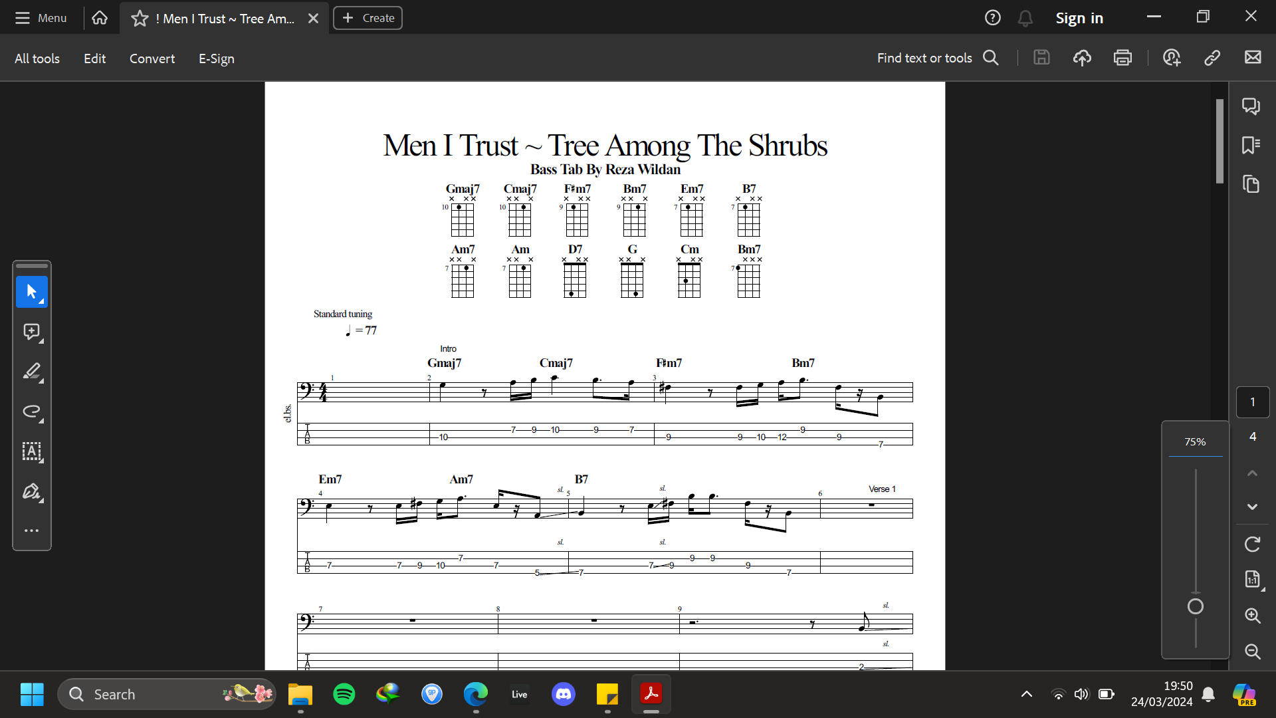Screen dimensions: 1276x718
Task: Pick the Highlight pen tool
Action: coord(32,372)
